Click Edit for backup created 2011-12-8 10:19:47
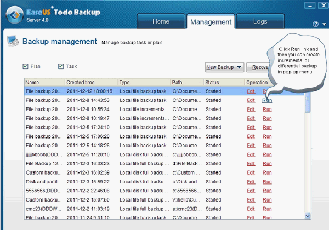329x230 pixels. [251, 118]
